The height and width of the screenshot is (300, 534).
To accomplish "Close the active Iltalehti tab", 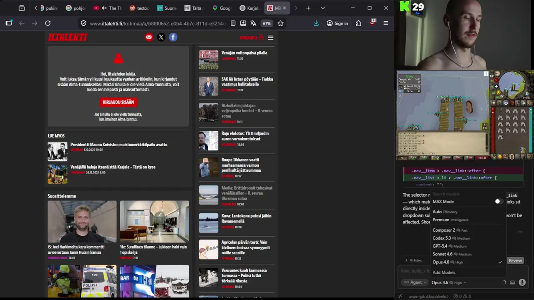I will 284,8.
